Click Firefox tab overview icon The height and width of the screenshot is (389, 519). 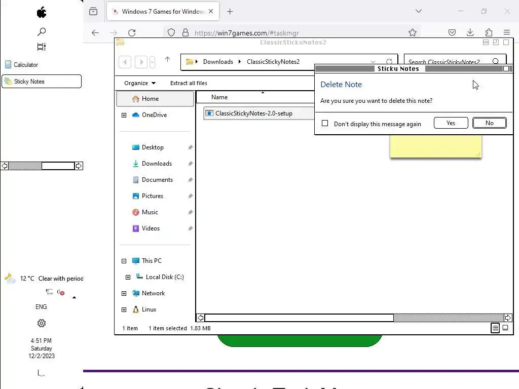point(93,12)
